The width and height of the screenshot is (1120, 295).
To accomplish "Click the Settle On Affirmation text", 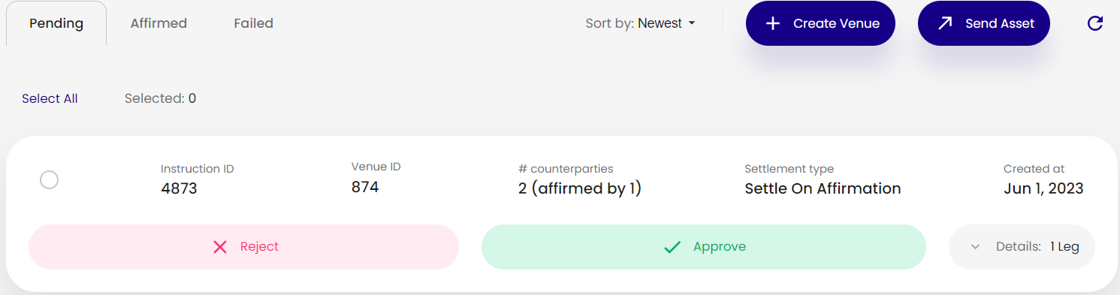I will (823, 188).
